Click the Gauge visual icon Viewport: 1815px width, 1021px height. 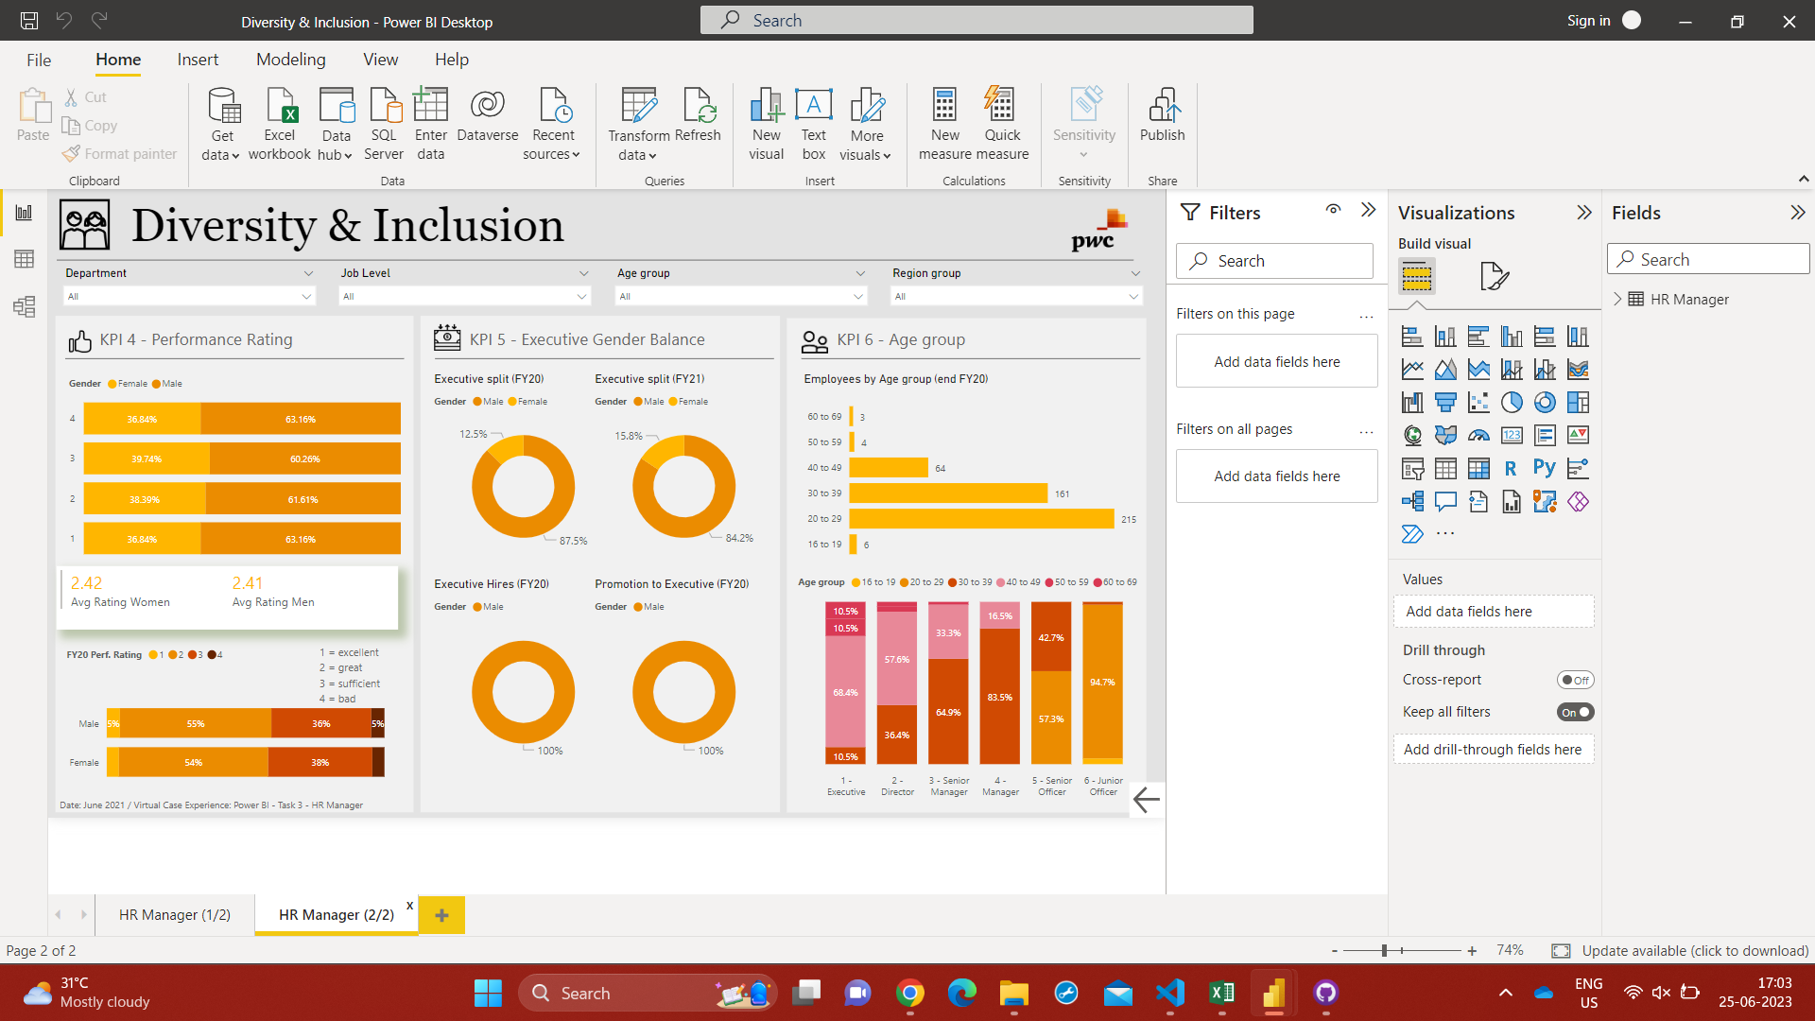point(1479,435)
